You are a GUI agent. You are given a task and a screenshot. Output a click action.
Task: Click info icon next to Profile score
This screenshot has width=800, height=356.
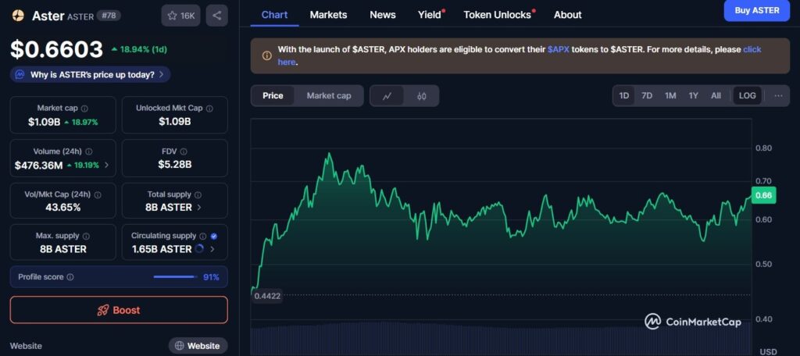70,277
